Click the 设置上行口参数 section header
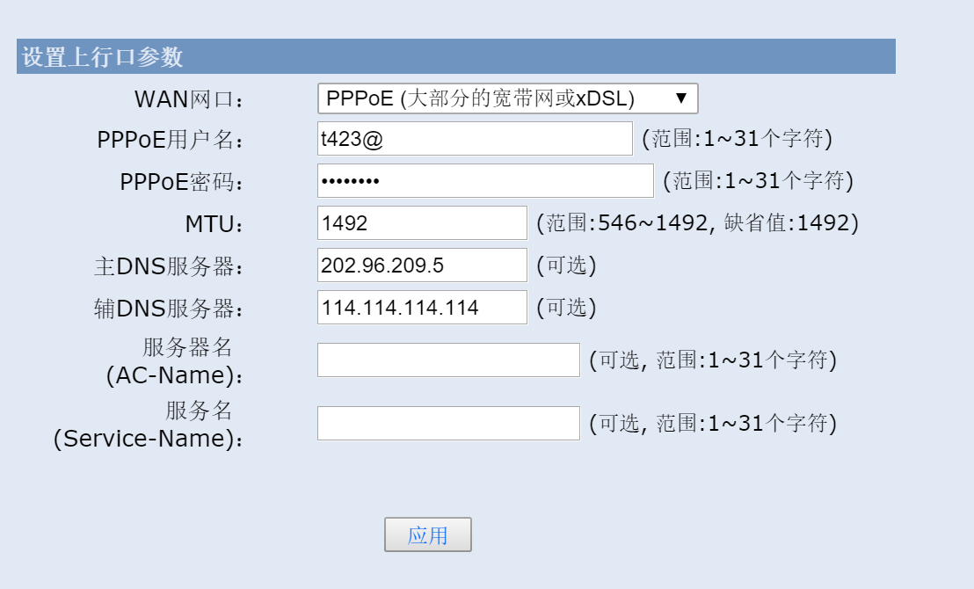974x589 pixels. 103,57
